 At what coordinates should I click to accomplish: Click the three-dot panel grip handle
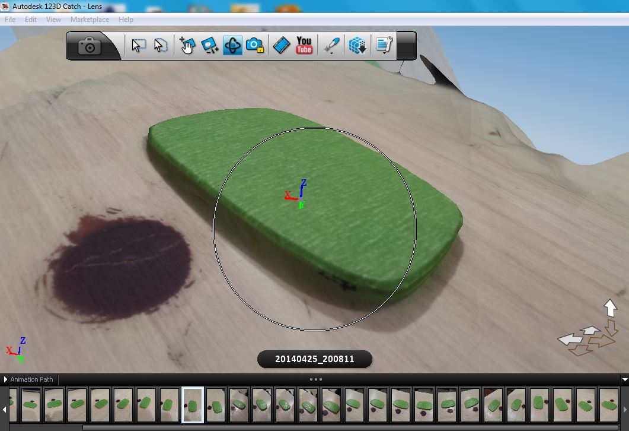316,379
